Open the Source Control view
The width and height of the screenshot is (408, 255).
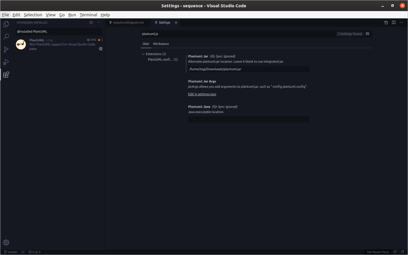(6, 50)
